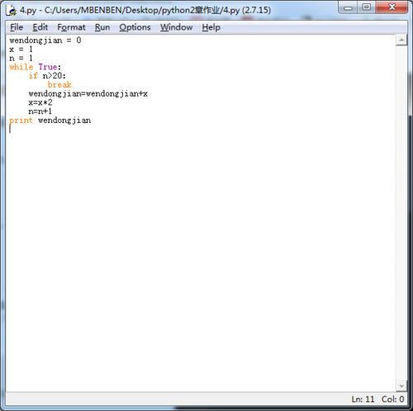The height and width of the screenshot is (411, 413).
Task: Click the line 'x=x*2' in editor
Action: tap(40, 102)
